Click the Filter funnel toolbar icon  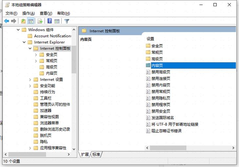coord(67,21)
